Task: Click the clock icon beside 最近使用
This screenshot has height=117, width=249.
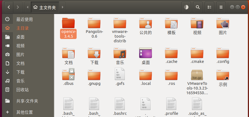Action: click(x=7, y=19)
